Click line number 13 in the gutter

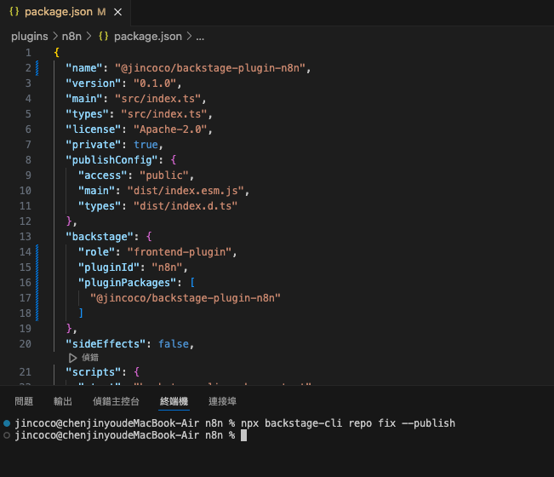[x=25, y=237]
